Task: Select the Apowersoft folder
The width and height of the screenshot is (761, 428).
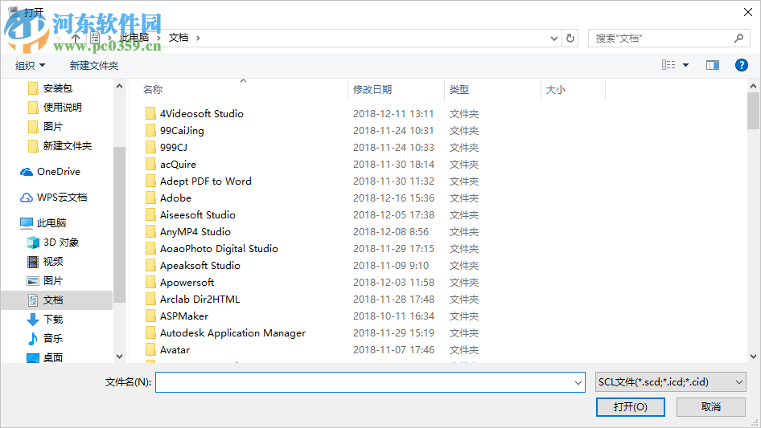Action: [187, 282]
